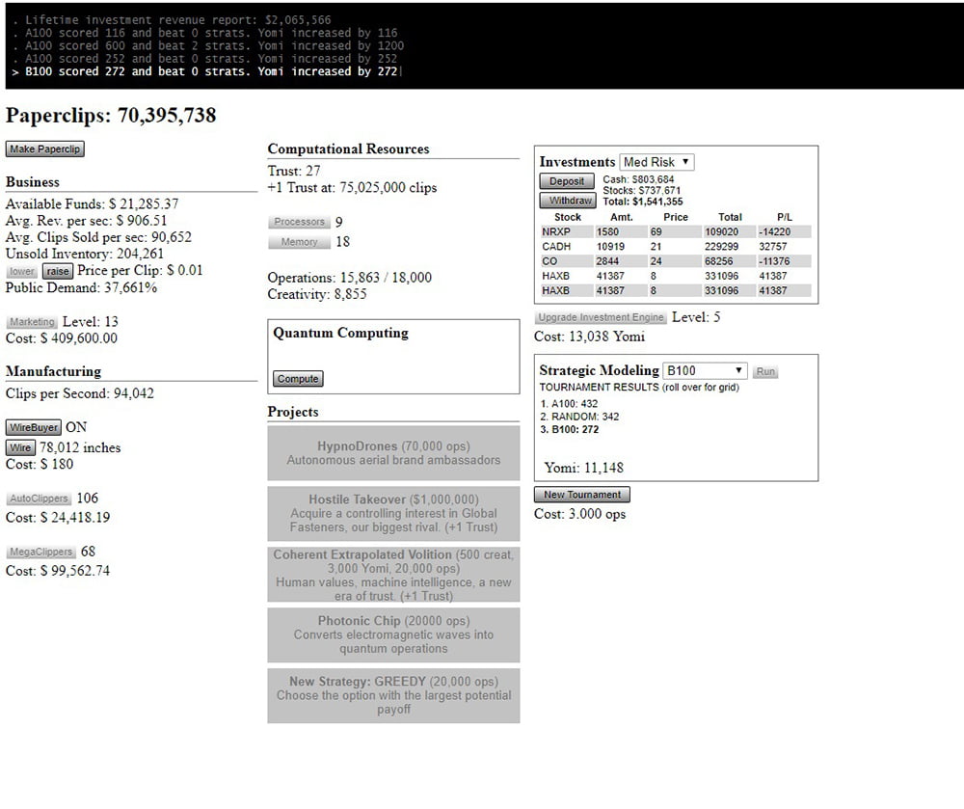The width and height of the screenshot is (964, 809).
Task: Toggle the WireBuyer on or off
Action: (x=34, y=427)
